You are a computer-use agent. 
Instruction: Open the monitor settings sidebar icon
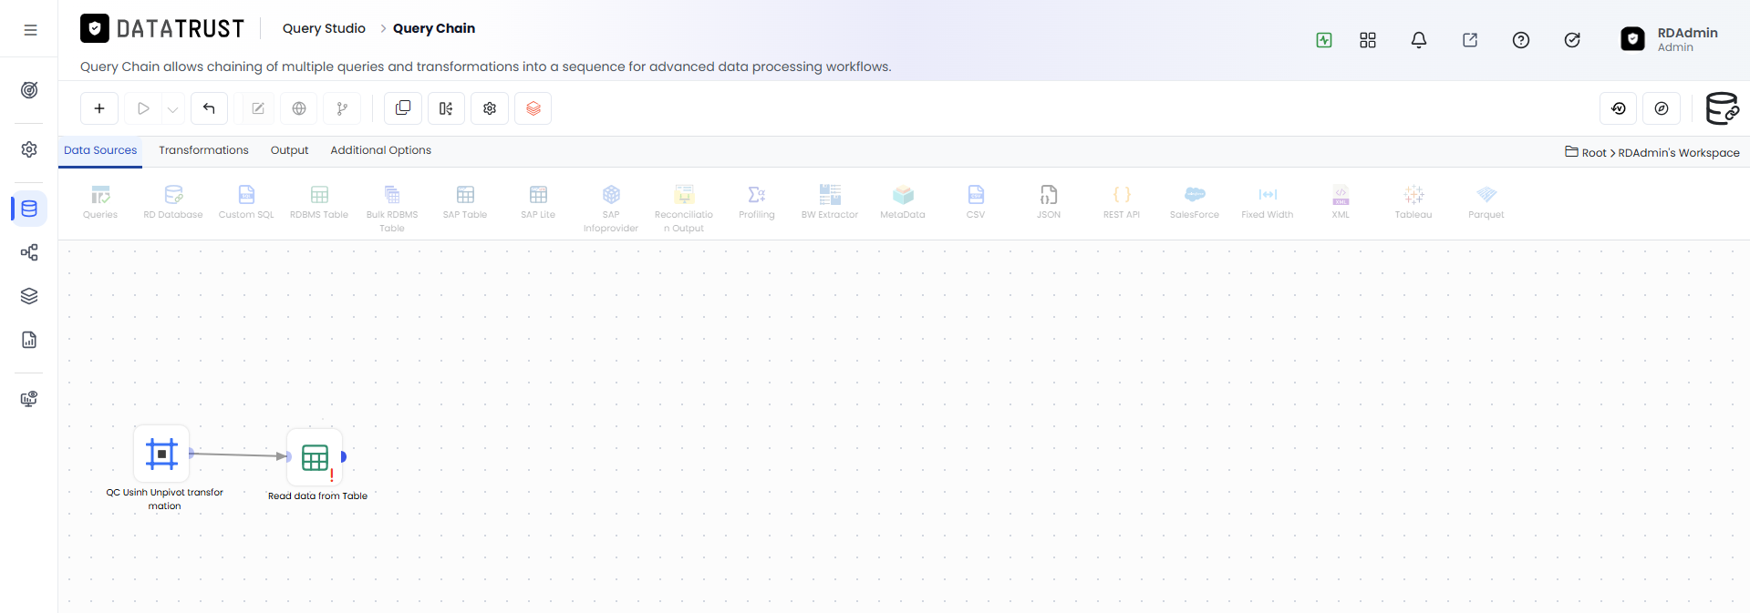[x=29, y=399]
